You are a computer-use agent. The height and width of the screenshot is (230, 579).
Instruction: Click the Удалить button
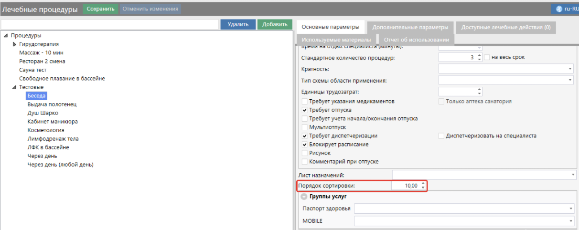tap(238, 24)
